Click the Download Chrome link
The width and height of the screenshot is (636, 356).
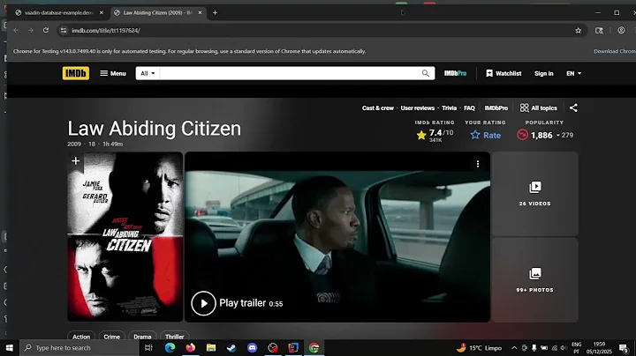615,51
